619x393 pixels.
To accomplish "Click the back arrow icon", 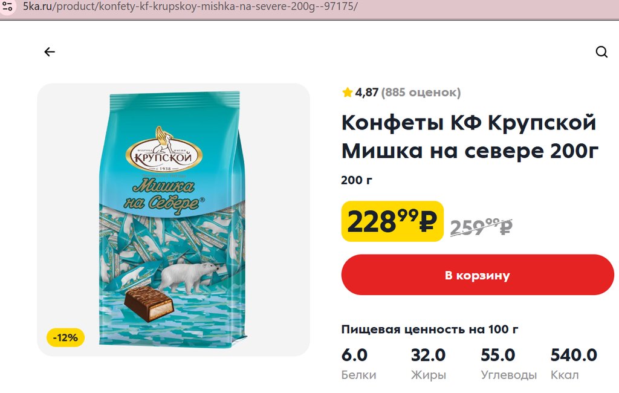I will pyautogui.click(x=50, y=52).
